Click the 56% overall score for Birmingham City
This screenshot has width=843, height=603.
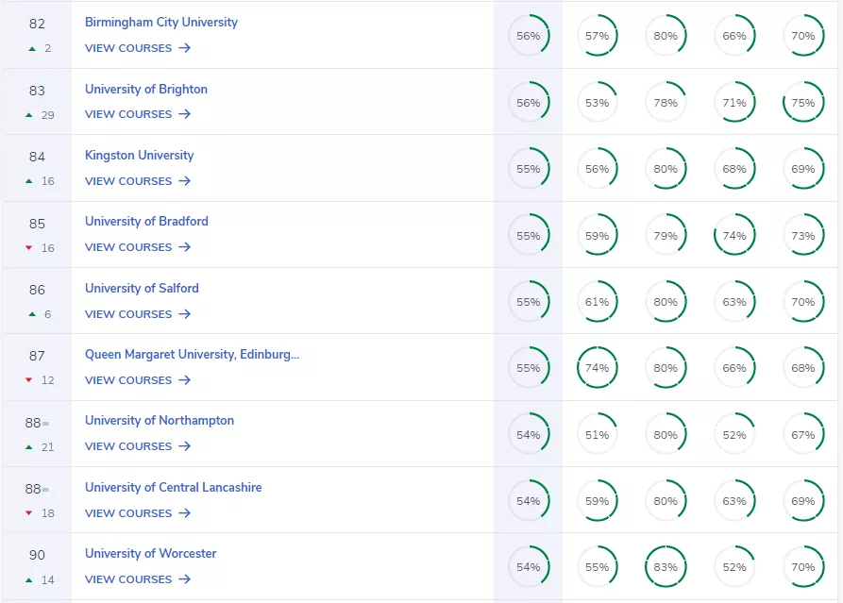tap(529, 36)
